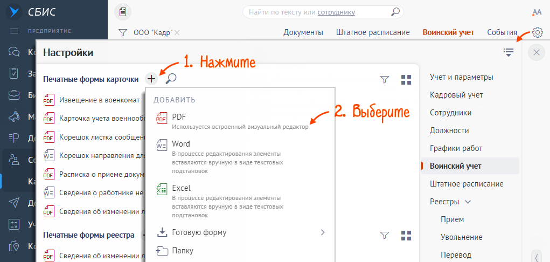
Task: Select Увольнение under Реестры
Action: pos(462,237)
